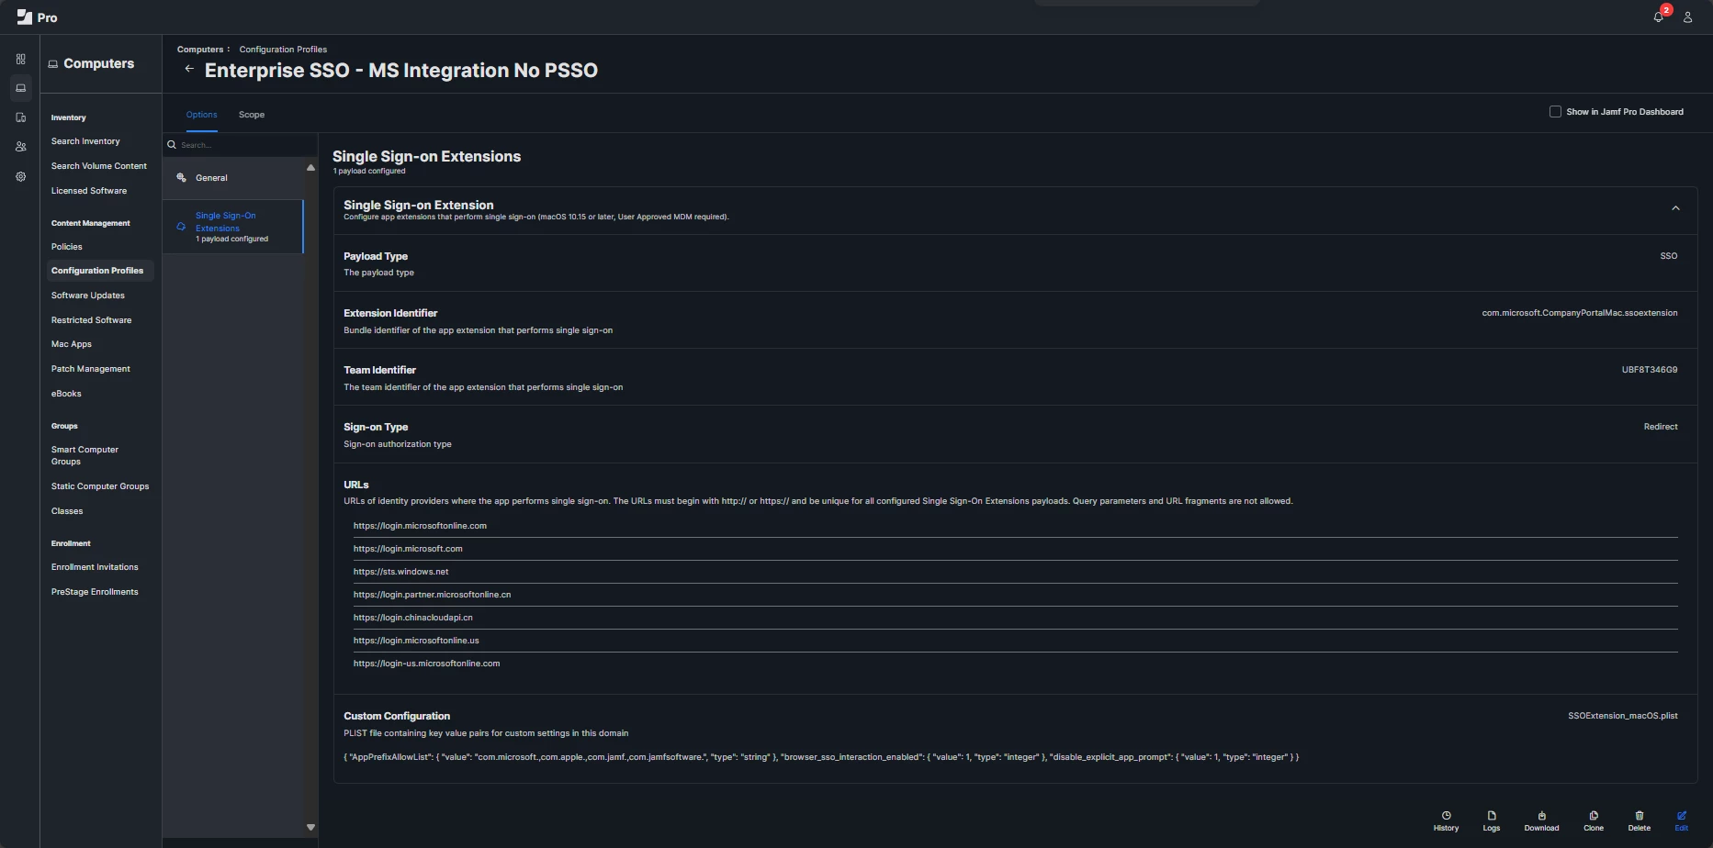Open the Dashboard icon in the left rail
The height and width of the screenshot is (848, 1713).
click(x=20, y=59)
